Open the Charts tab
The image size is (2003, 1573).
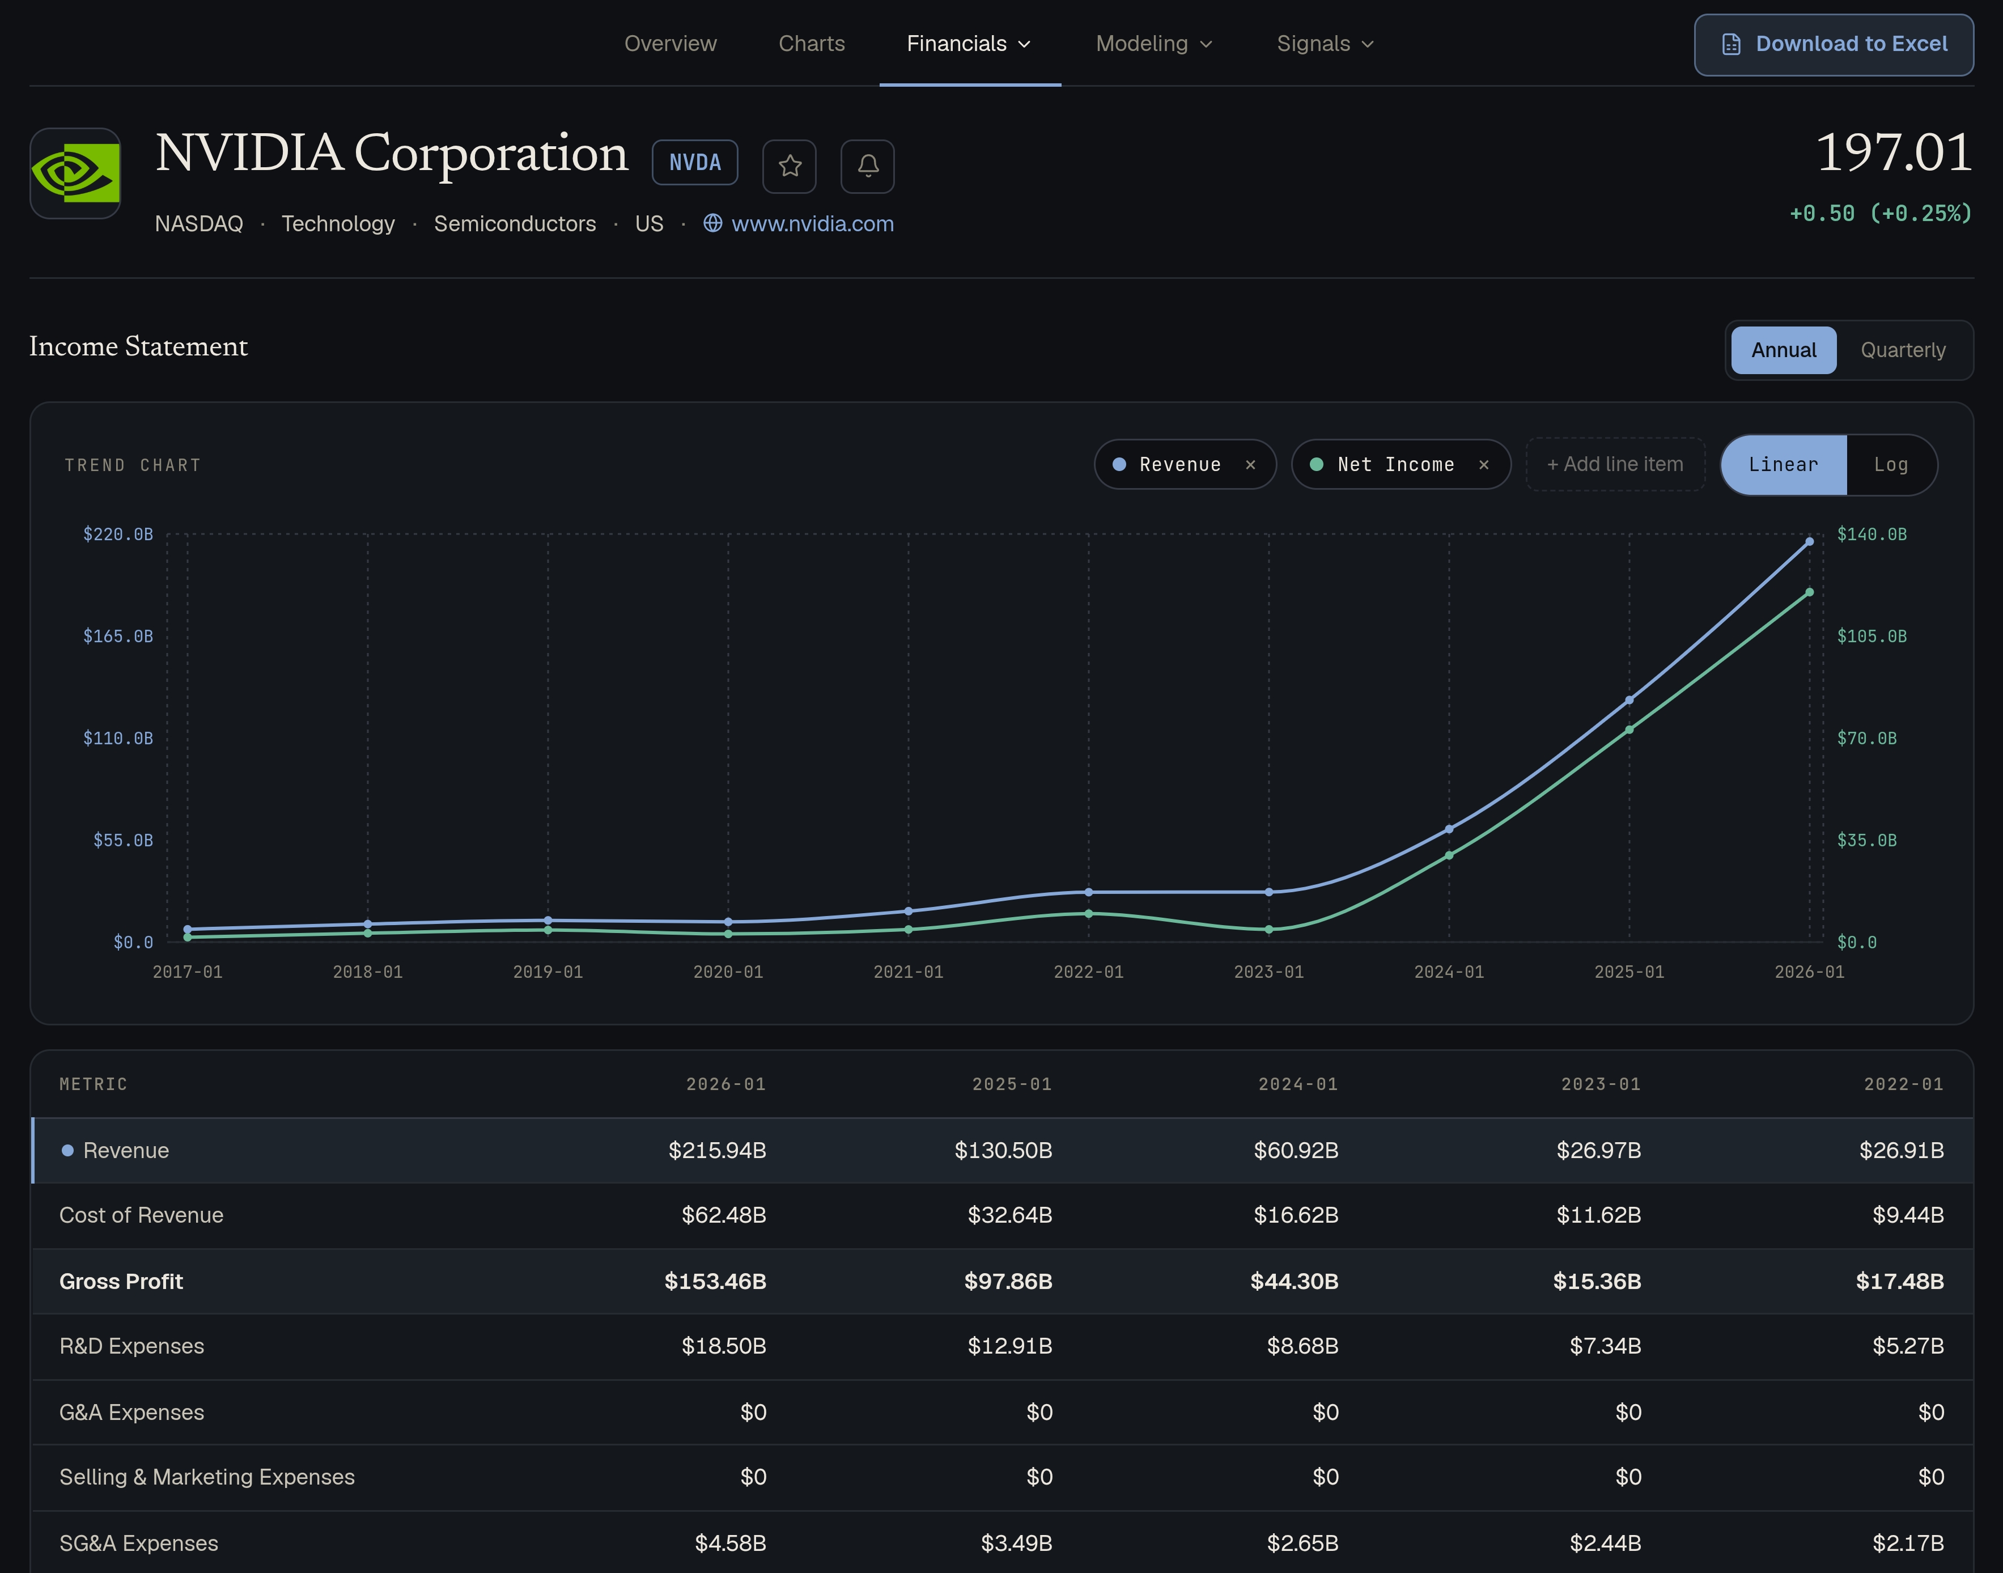(x=811, y=43)
